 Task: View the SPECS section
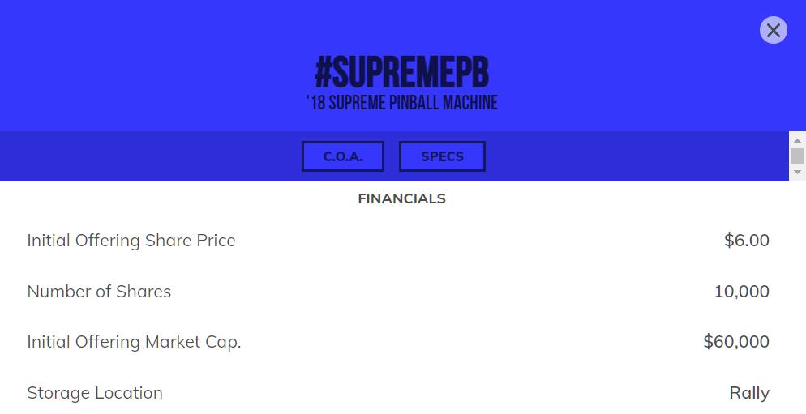pos(442,156)
